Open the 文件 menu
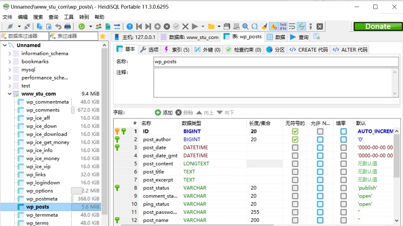Screen dimensions: 403x226 pyautogui.click(x=8, y=17)
